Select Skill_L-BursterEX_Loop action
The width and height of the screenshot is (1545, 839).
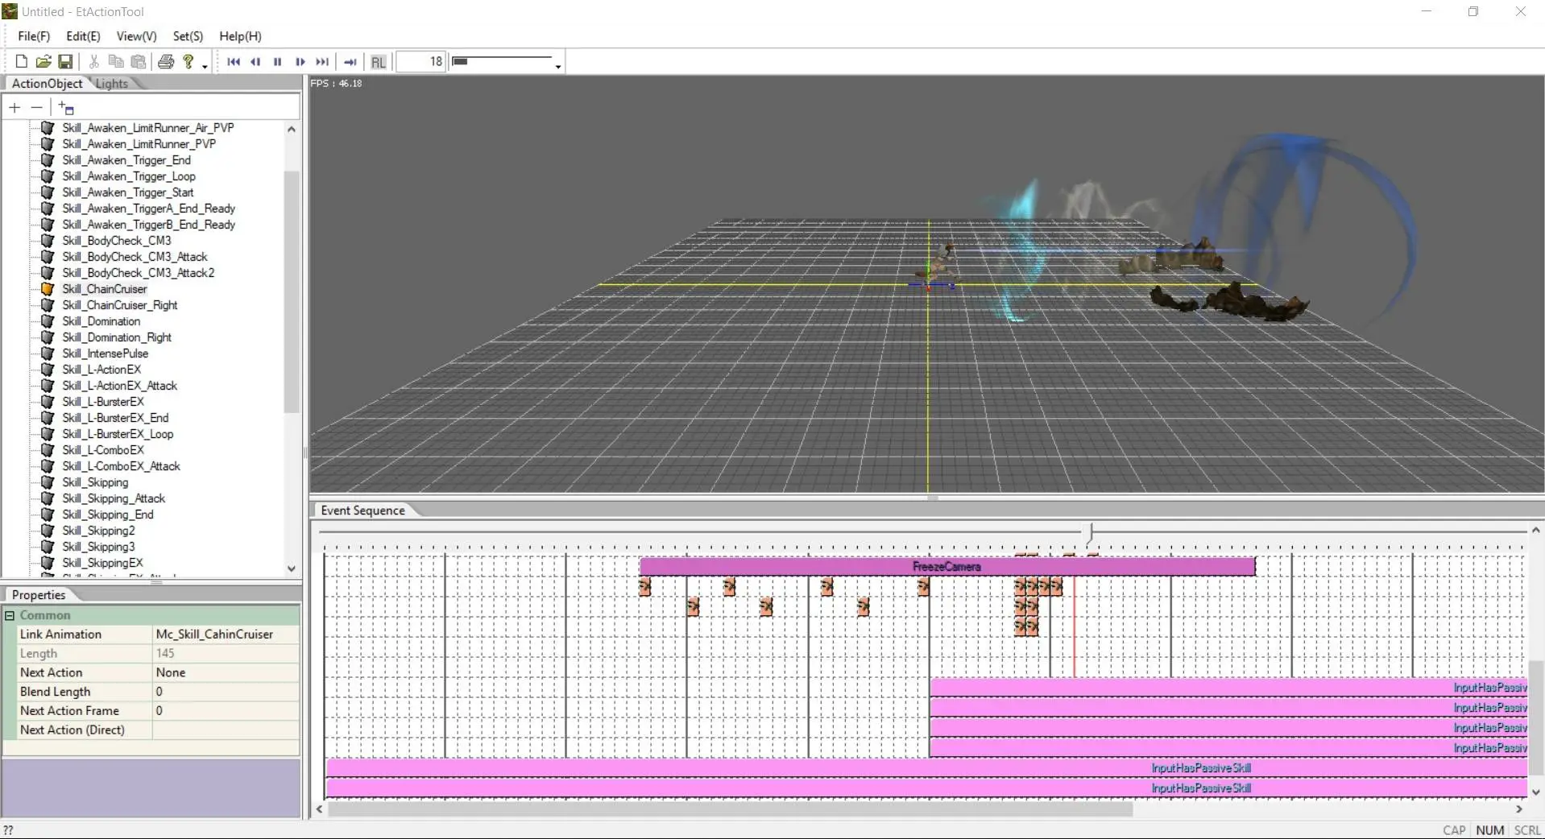118,434
